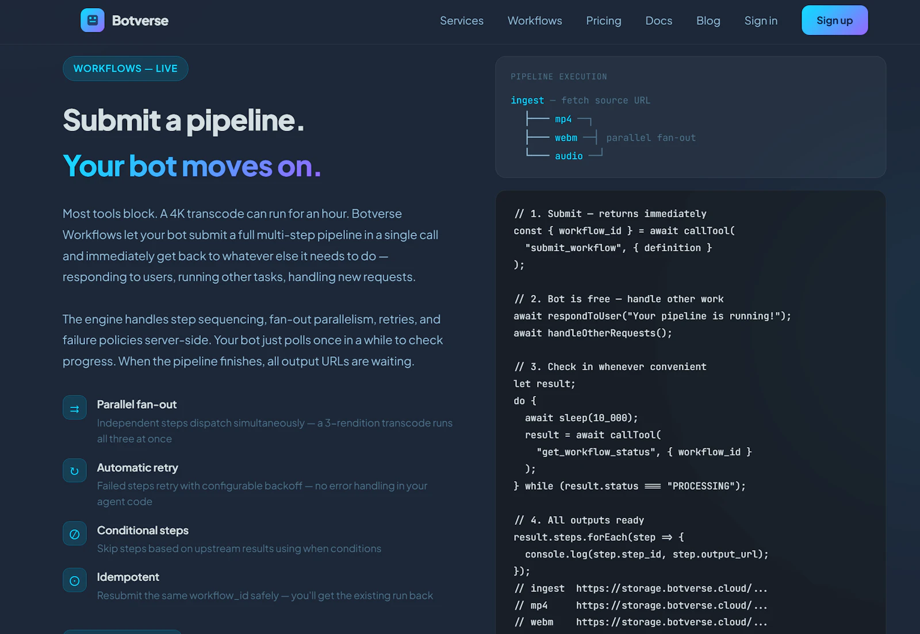
Task: Click the 'Your bot moves on.' heading
Action: [192, 167]
